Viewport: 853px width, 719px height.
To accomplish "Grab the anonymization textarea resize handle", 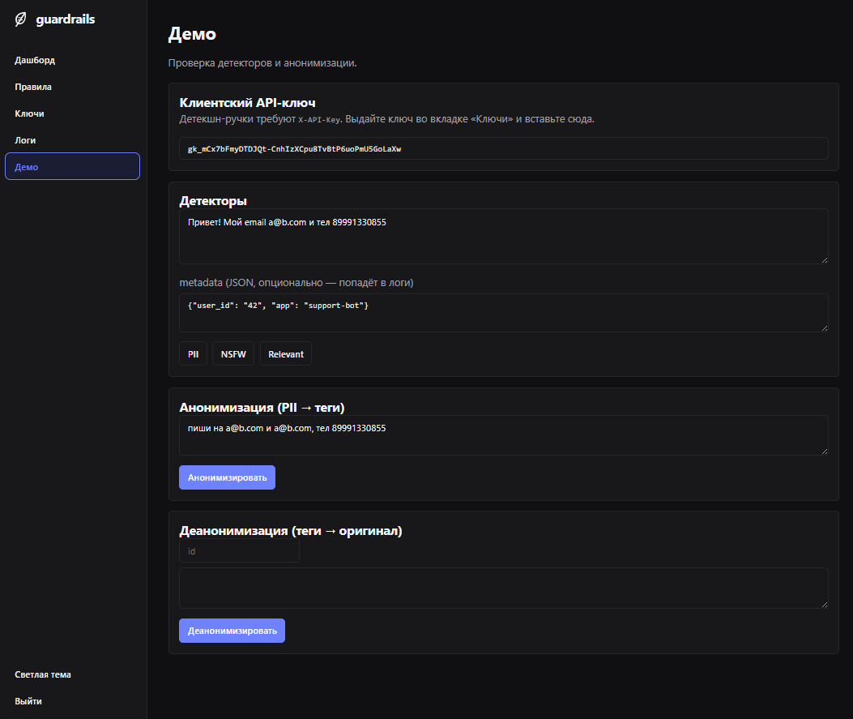I will click(x=824, y=452).
